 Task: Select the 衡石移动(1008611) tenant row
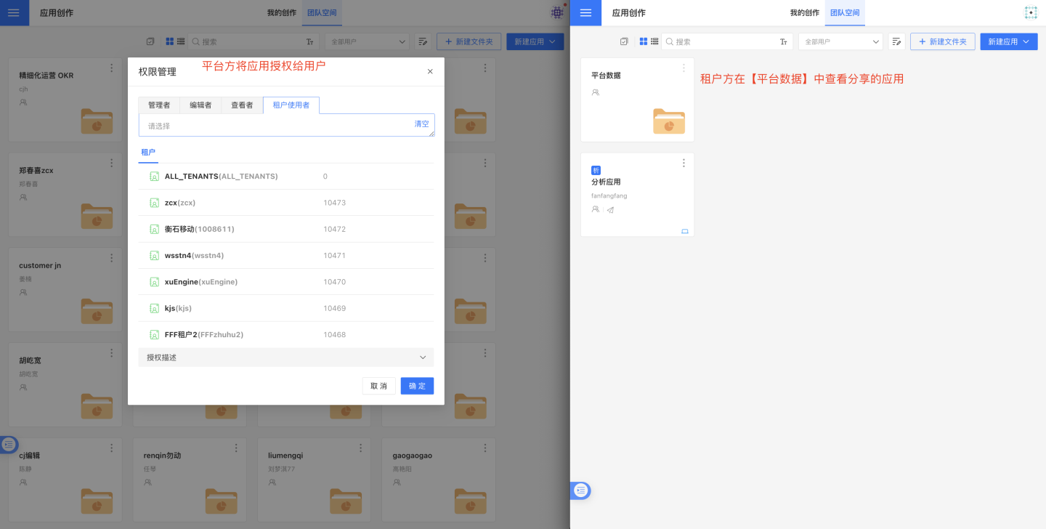[x=286, y=229]
